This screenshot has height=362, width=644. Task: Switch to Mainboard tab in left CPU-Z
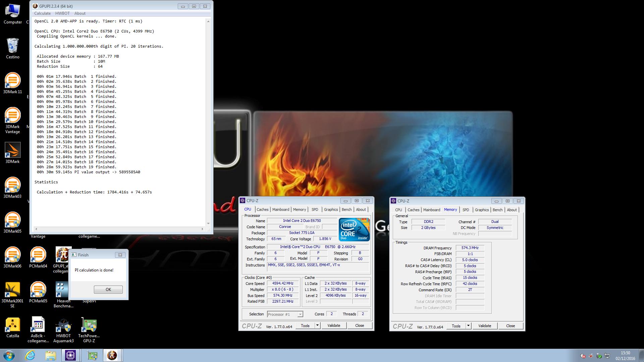click(x=281, y=209)
